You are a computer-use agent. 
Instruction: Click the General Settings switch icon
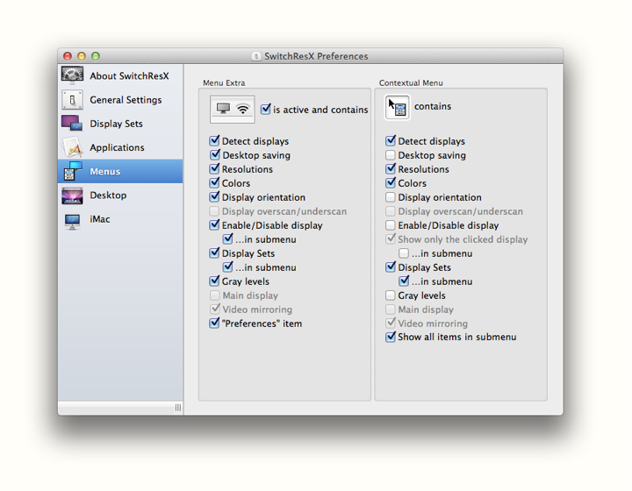pyautogui.click(x=72, y=99)
